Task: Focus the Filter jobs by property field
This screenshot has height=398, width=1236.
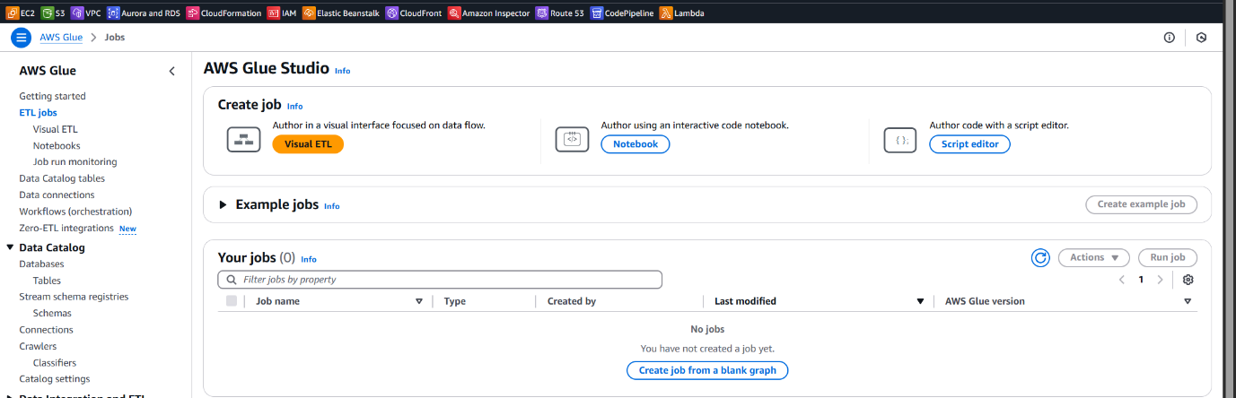Action: [440, 280]
